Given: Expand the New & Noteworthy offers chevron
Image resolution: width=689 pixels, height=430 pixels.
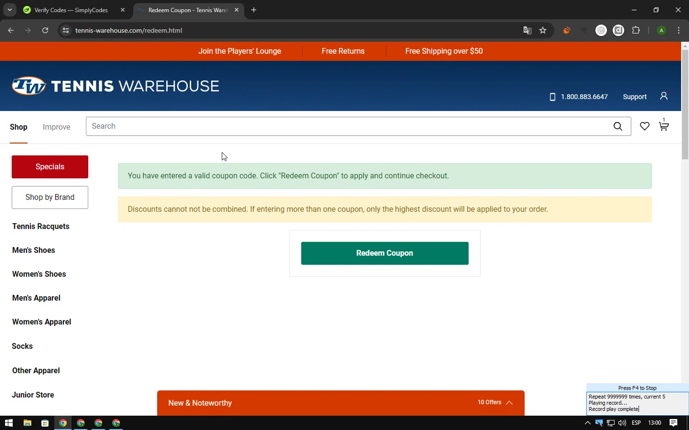Looking at the screenshot, I should coord(509,402).
